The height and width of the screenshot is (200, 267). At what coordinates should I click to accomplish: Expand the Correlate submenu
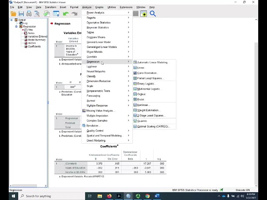pyautogui.click(x=107, y=57)
